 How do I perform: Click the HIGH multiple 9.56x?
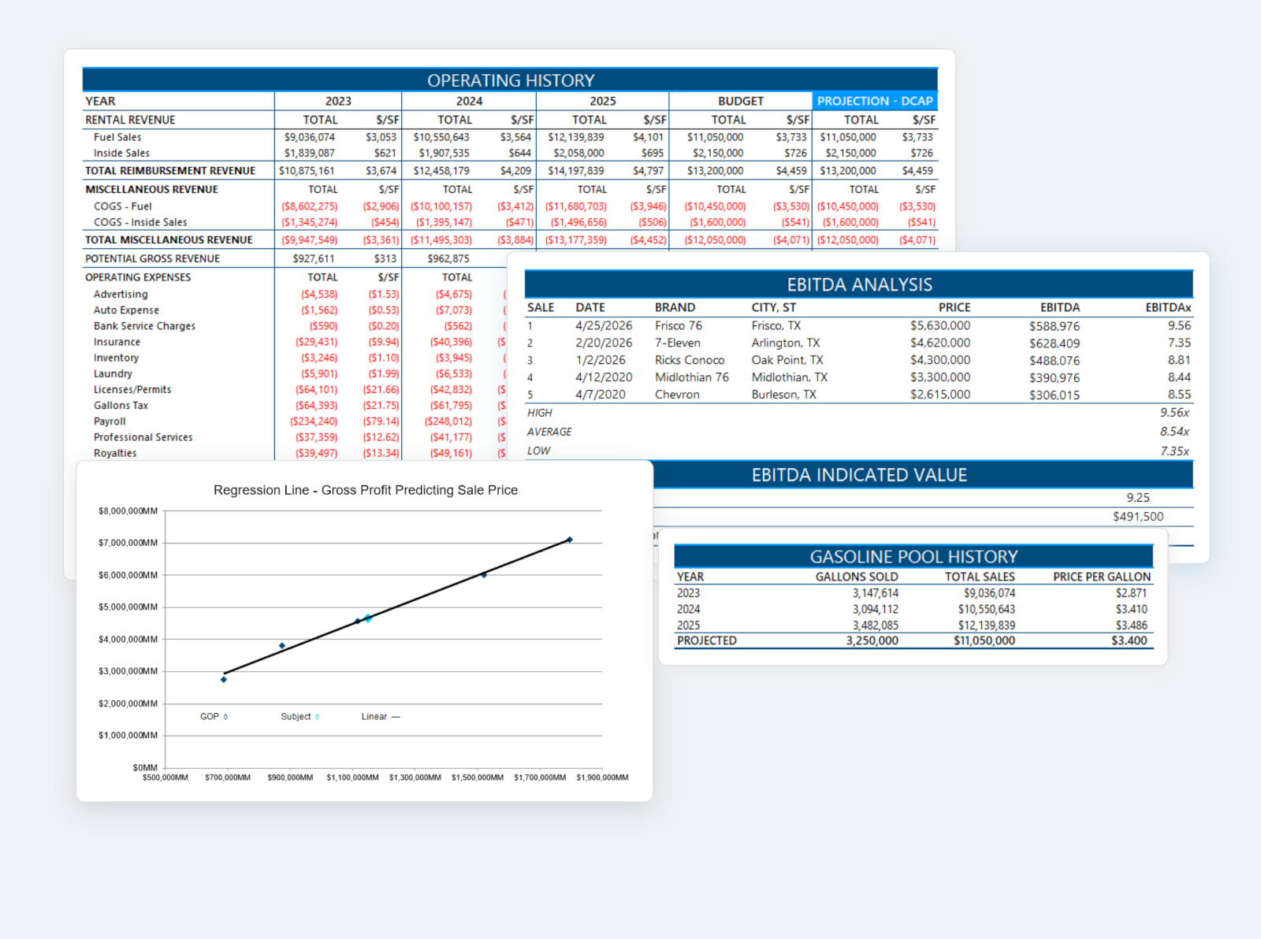coord(1174,413)
